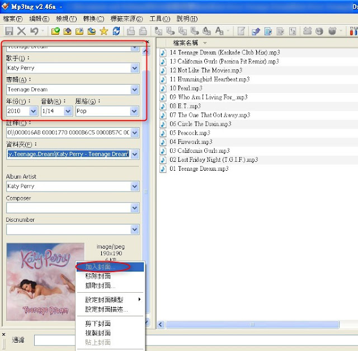Click the Change directory folder icon
Screen dimensions: 358x351
(55, 31)
